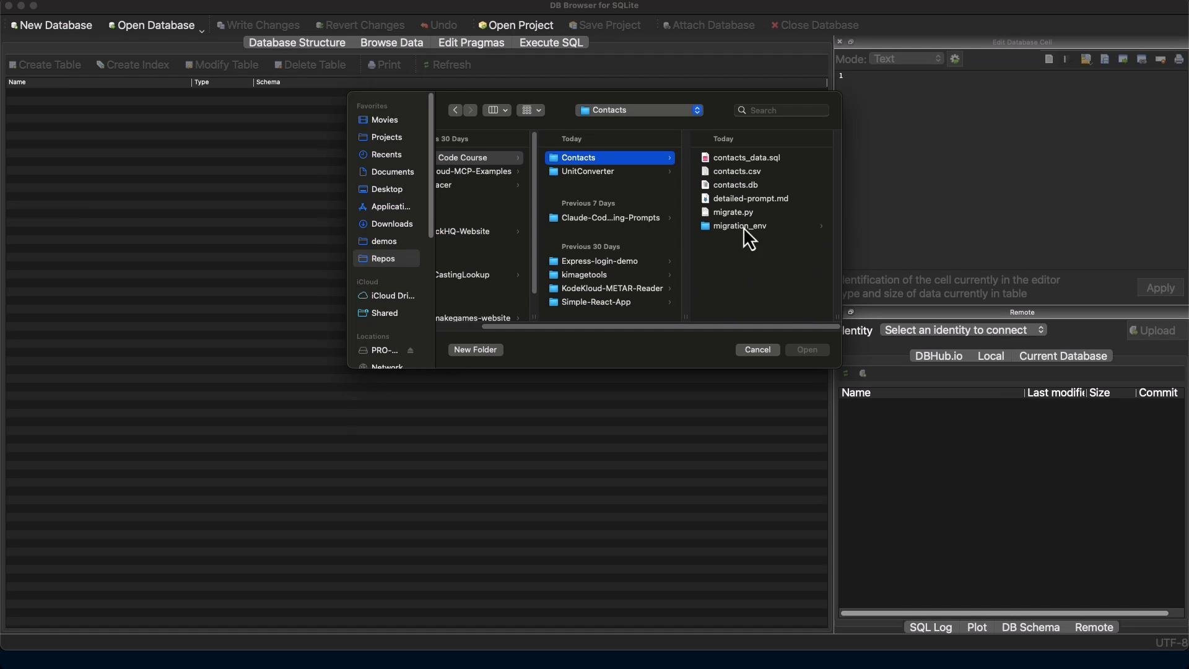Click Desktop in the Favorites sidebar
The image size is (1189, 669).
coord(386,190)
